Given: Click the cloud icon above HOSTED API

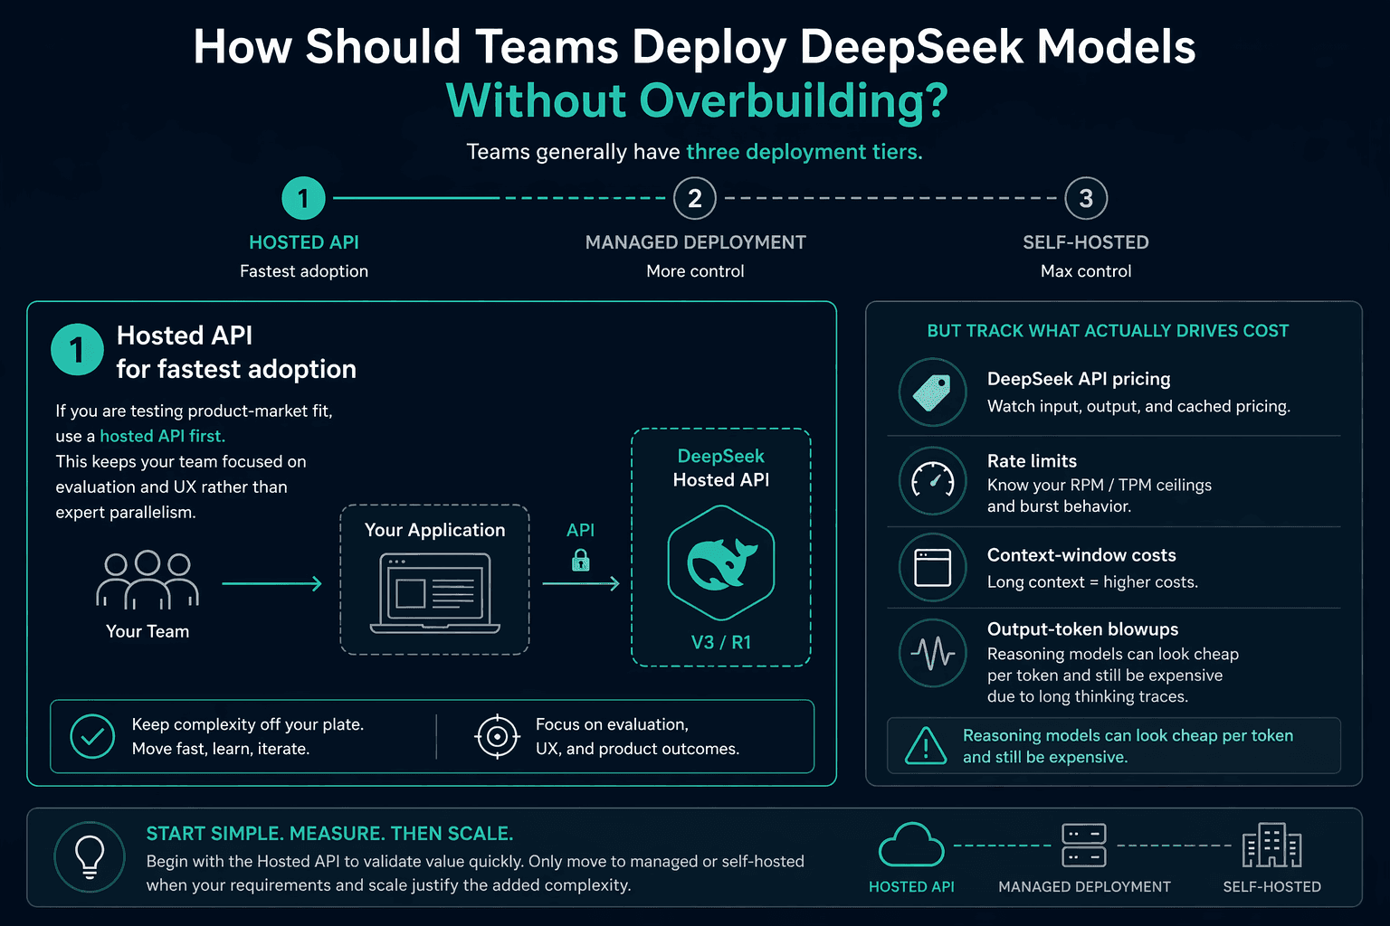Looking at the screenshot, I should click(x=911, y=846).
